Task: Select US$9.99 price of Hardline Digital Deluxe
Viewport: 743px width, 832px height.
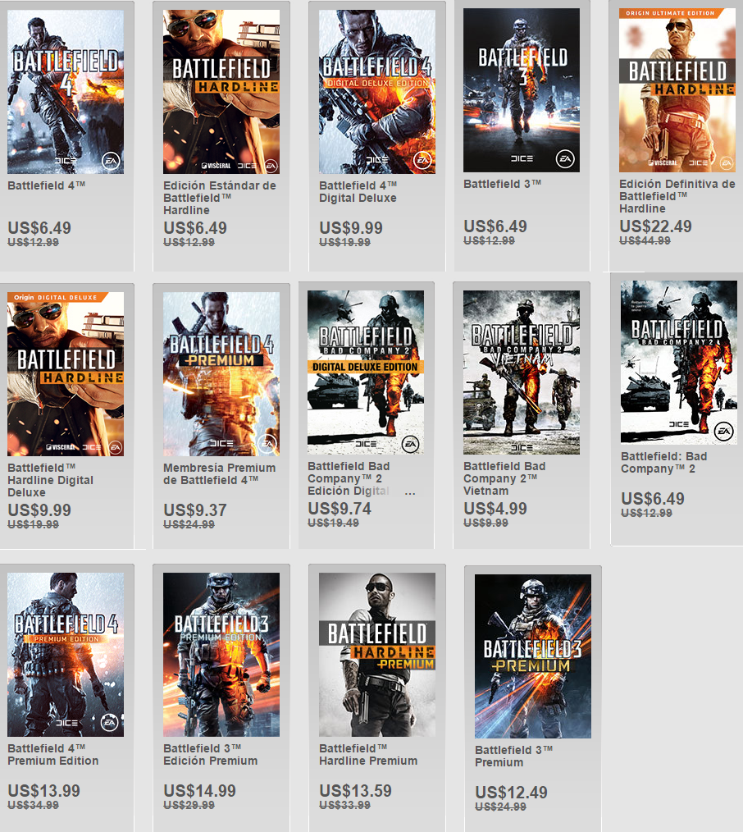Action: (39, 510)
